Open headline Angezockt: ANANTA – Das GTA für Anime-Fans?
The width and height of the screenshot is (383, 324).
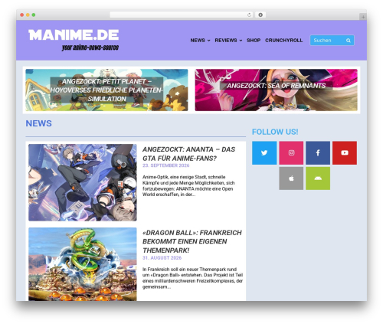click(x=188, y=154)
